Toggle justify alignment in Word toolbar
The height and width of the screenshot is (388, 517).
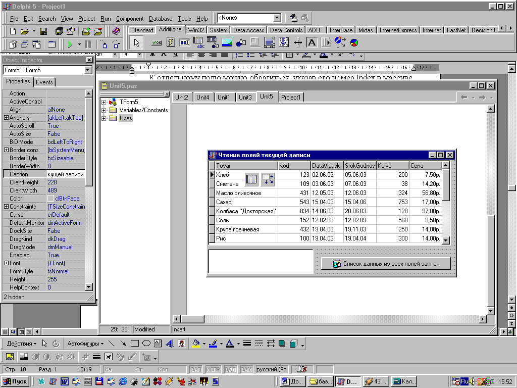(225, 55)
